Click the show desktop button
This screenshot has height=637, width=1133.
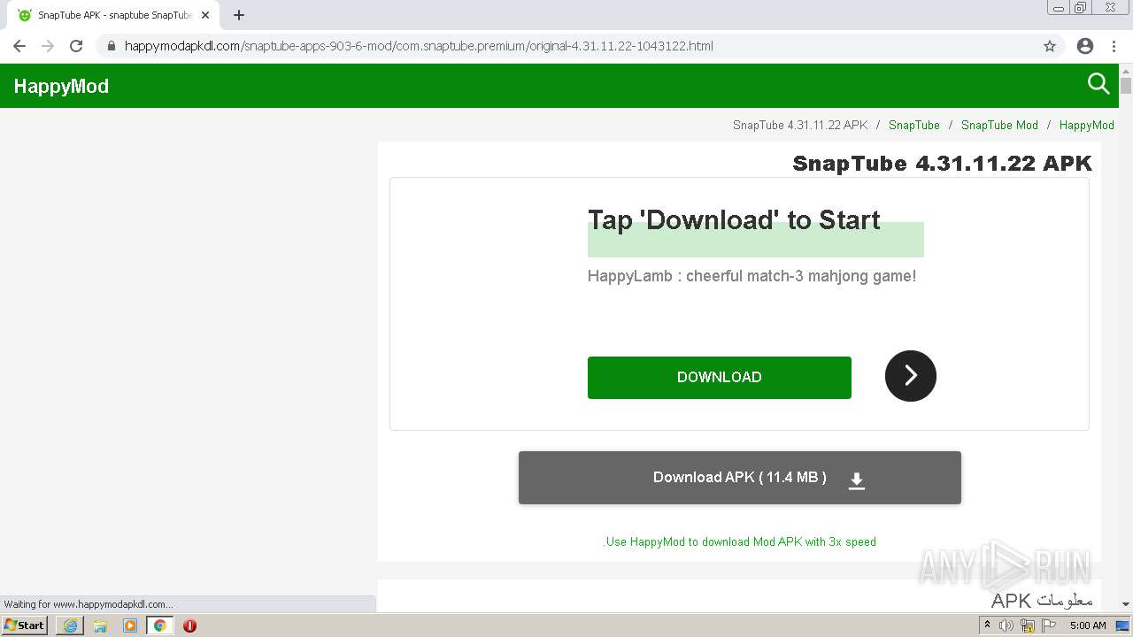1123,625
